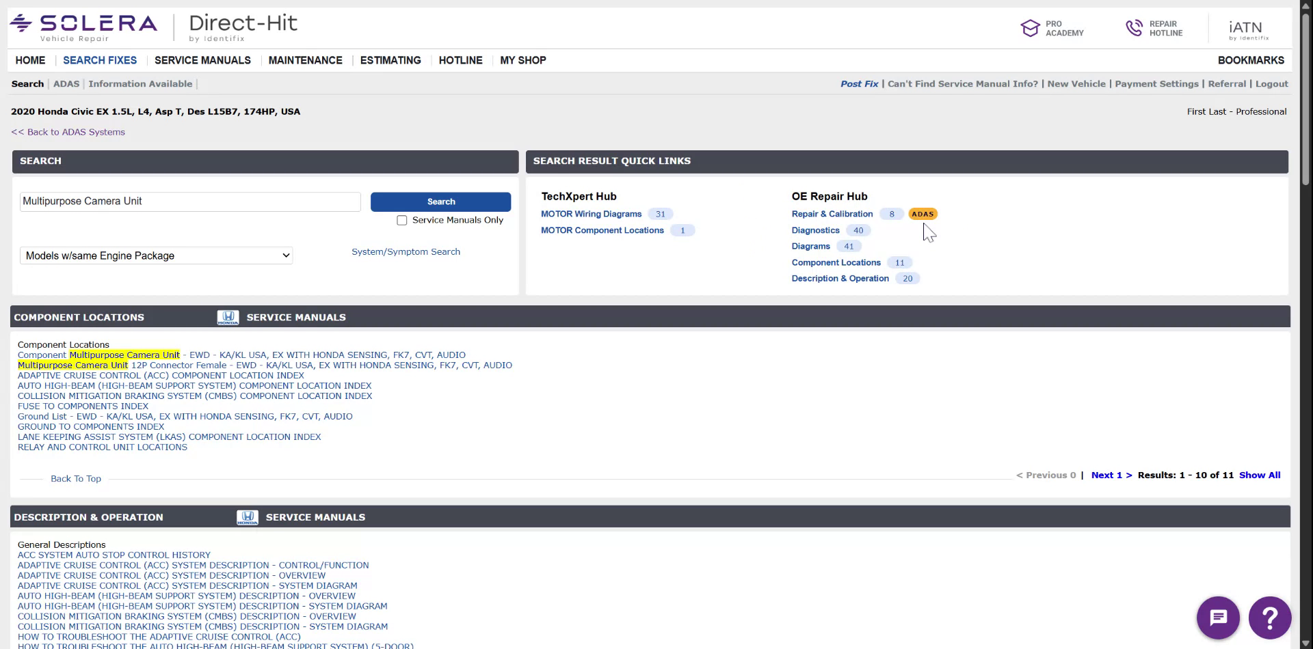Click the Post Fix link
The width and height of the screenshot is (1313, 649).
point(859,83)
